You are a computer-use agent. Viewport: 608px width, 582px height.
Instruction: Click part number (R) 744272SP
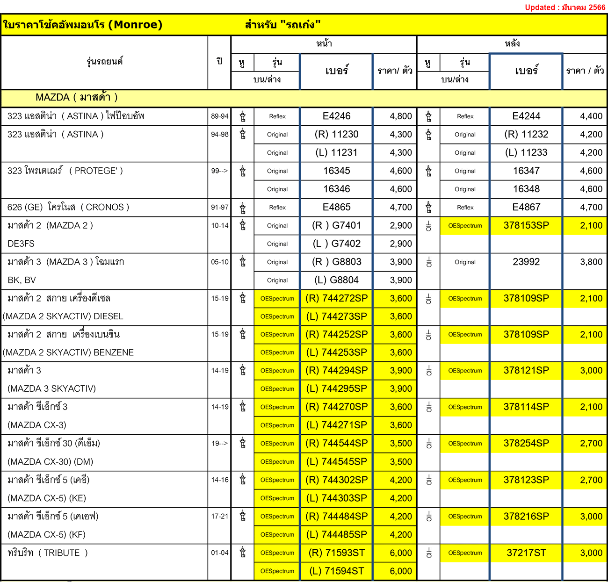click(x=337, y=298)
